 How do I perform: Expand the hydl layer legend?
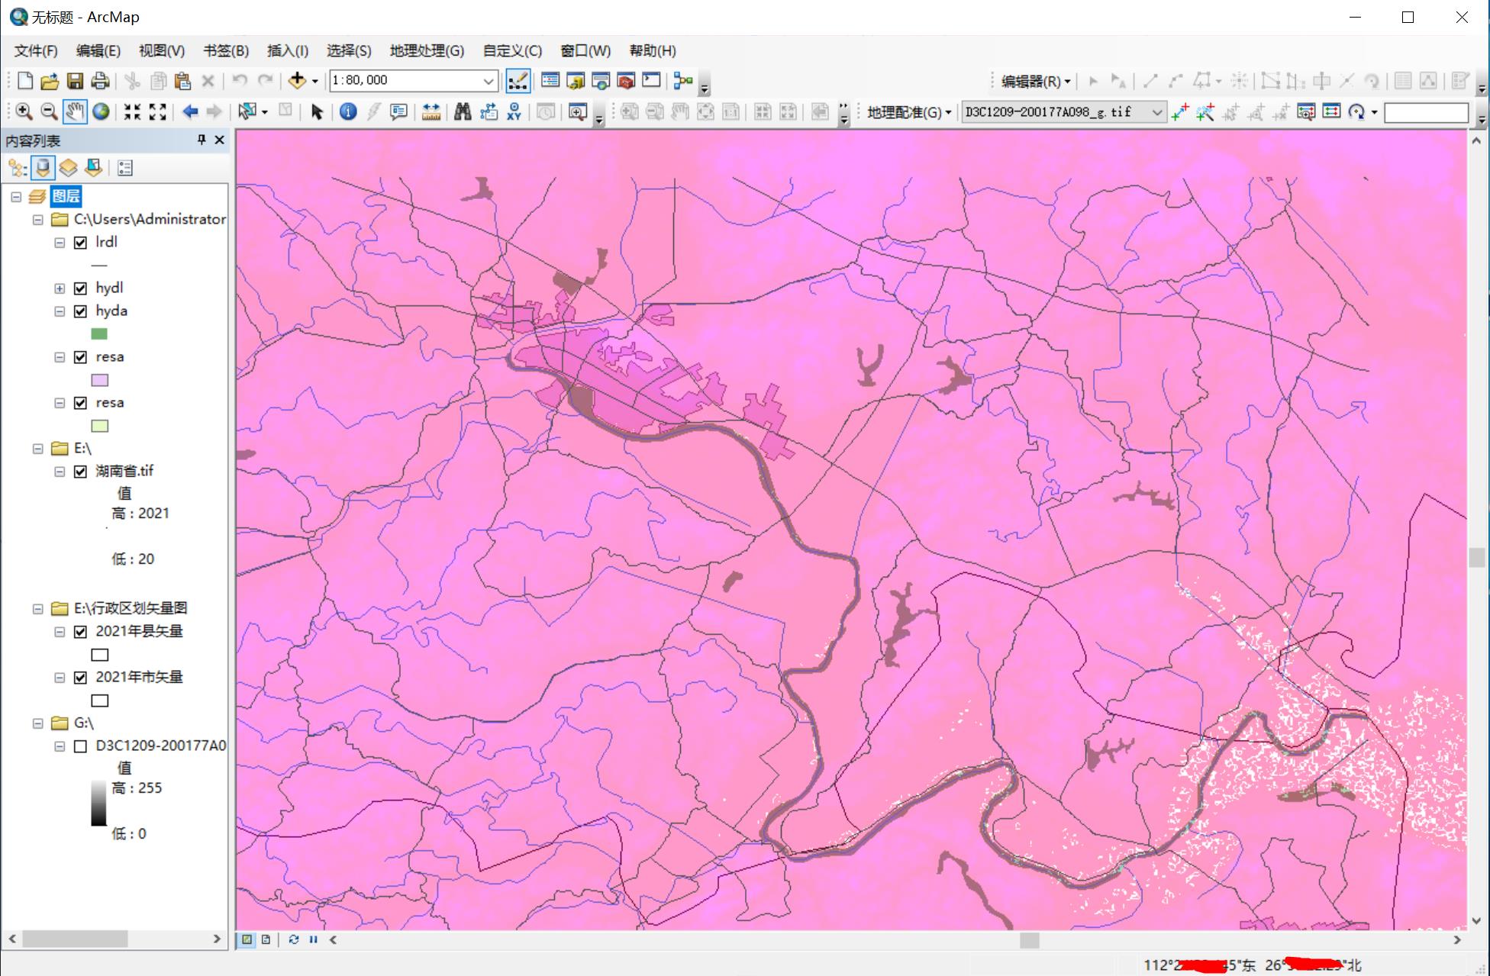click(x=60, y=288)
